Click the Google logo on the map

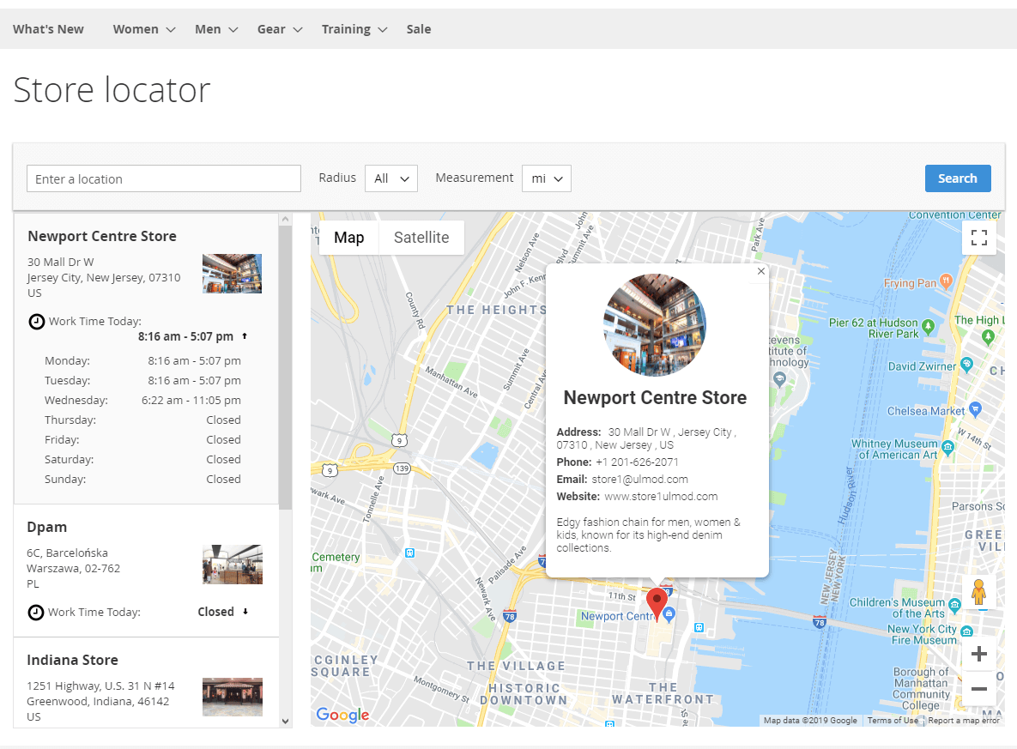point(342,715)
